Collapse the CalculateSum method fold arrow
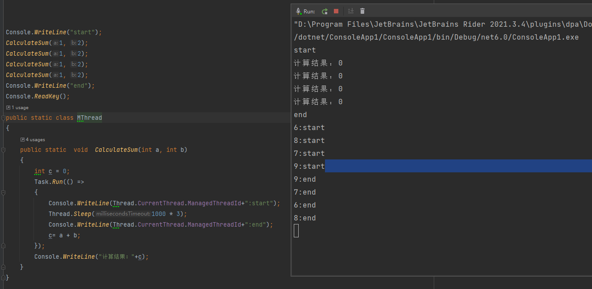The image size is (592, 289). [3, 150]
